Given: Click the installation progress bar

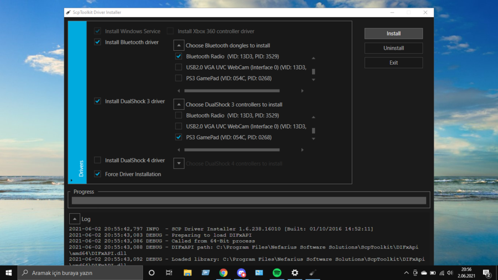Looking at the screenshot, I should pyautogui.click(x=248, y=200).
